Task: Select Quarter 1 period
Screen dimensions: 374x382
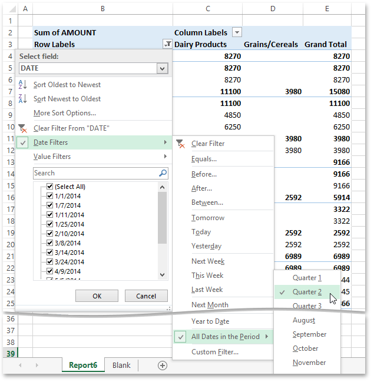Action: click(x=307, y=278)
